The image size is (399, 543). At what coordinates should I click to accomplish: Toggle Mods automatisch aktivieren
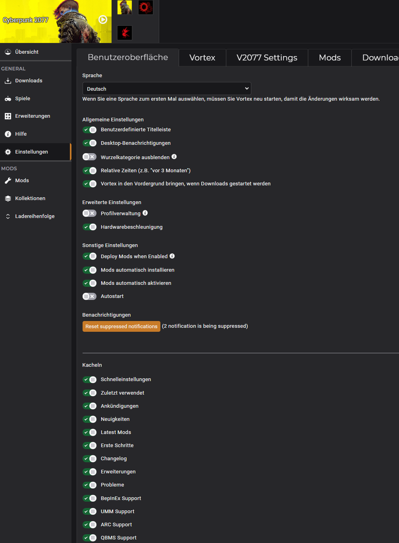click(89, 283)
